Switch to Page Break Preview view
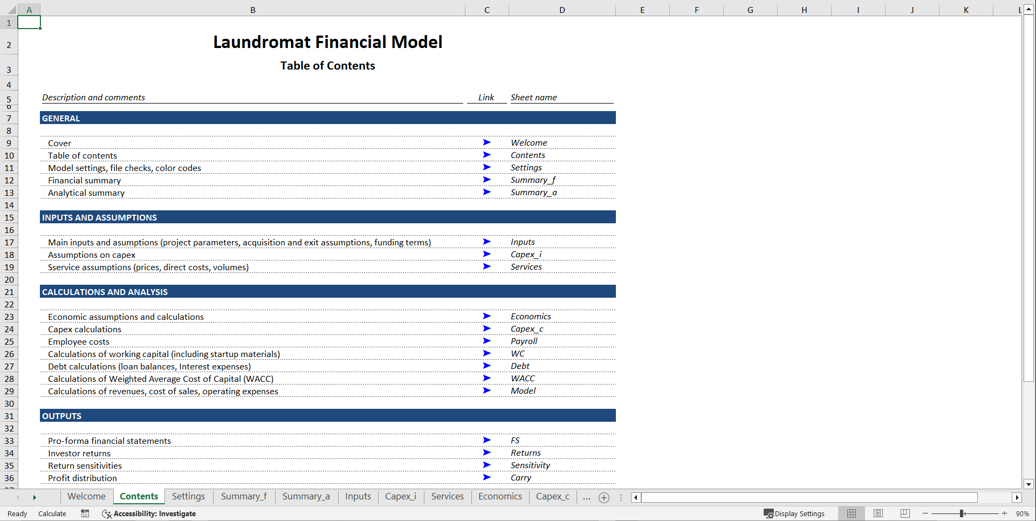 (x=904, y=513)
